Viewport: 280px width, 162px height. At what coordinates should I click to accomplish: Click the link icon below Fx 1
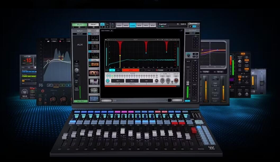[x=79, y=27]
